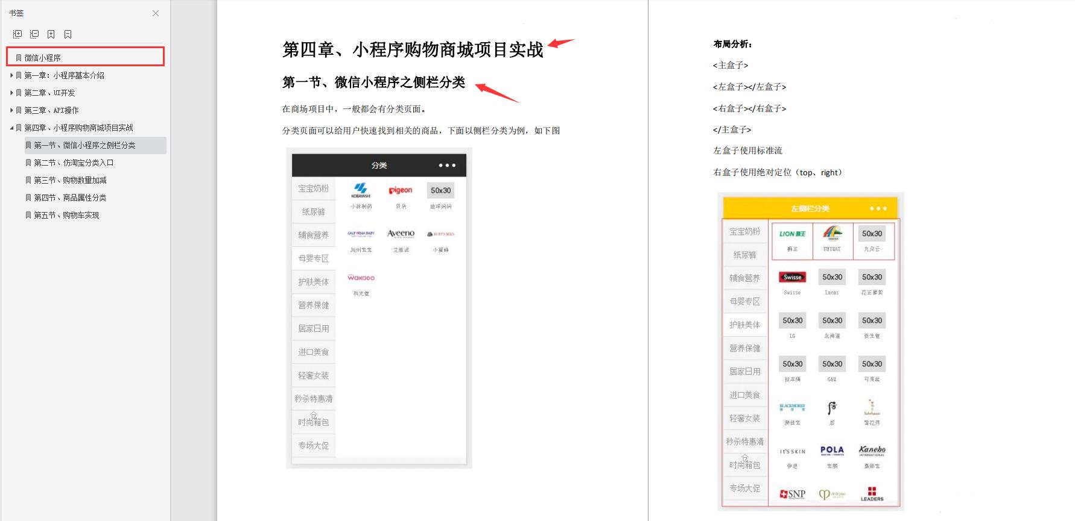
Task: Click the Kanebo brand logo
Action: click(872, 451)
